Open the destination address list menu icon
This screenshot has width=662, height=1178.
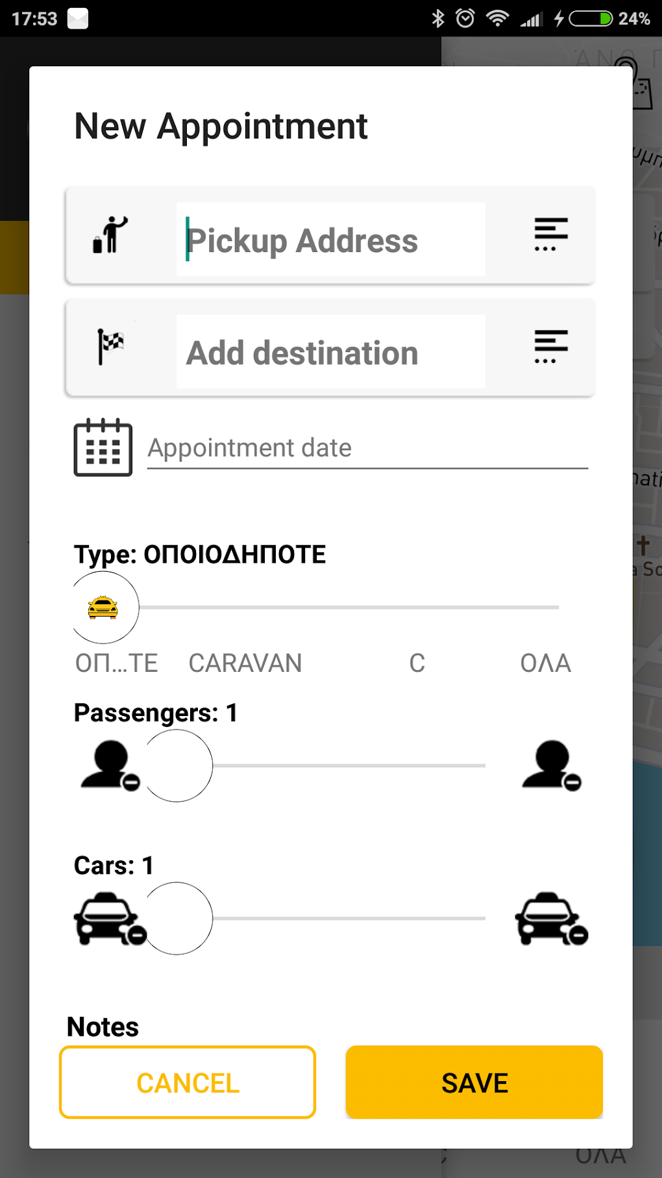(550, 347)
